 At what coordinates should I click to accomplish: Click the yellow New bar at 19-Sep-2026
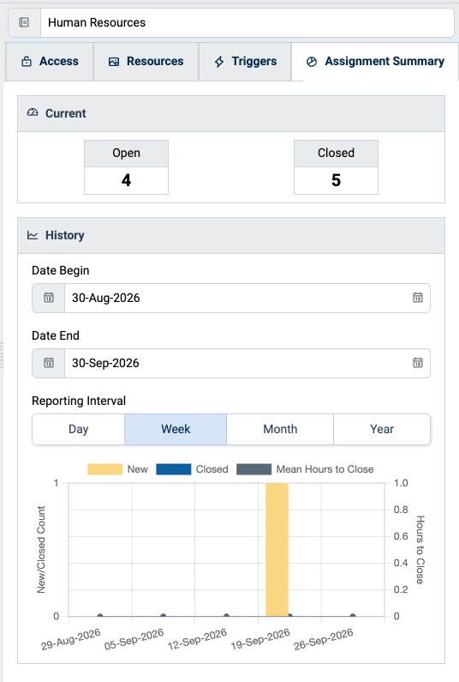pos(277,550)
